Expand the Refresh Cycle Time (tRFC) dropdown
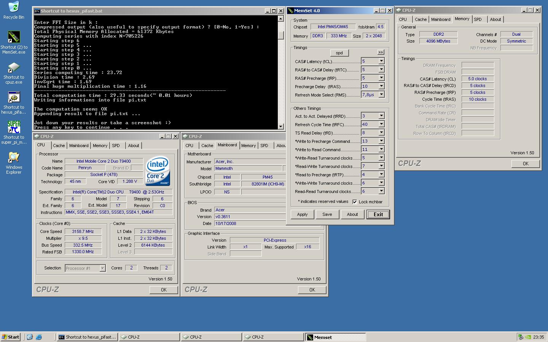This screenshot has width=548, height=342. point(381,124)
